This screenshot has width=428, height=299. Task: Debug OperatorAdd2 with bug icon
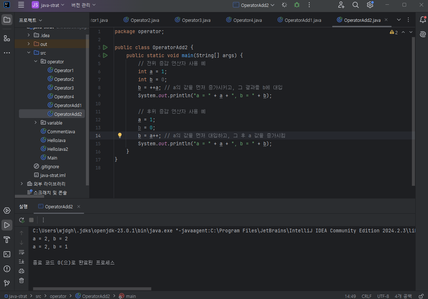tap(297, 5)
